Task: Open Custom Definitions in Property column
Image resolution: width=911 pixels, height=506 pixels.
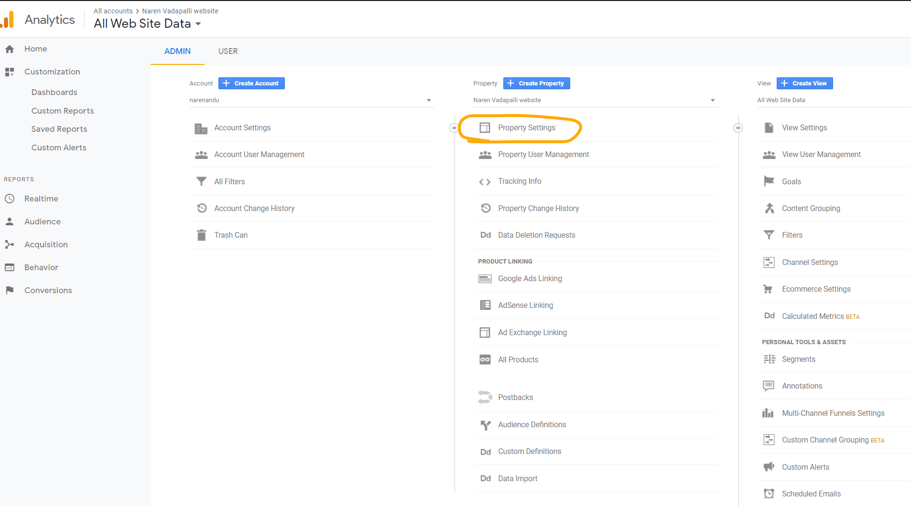Action: click(x=530, y=451)
